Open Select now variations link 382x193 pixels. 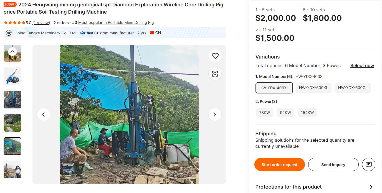[x=362, y=66]
